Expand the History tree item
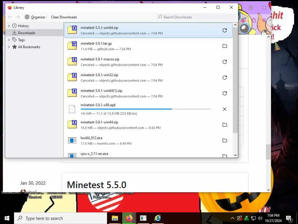Image resolution: width=298 pixels, height=224 pixels. [9, 26]
